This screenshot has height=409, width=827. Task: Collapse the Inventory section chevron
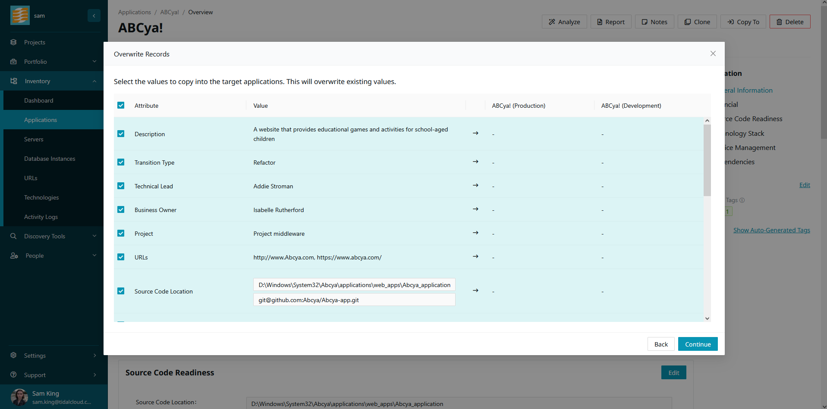click(94, 81)
